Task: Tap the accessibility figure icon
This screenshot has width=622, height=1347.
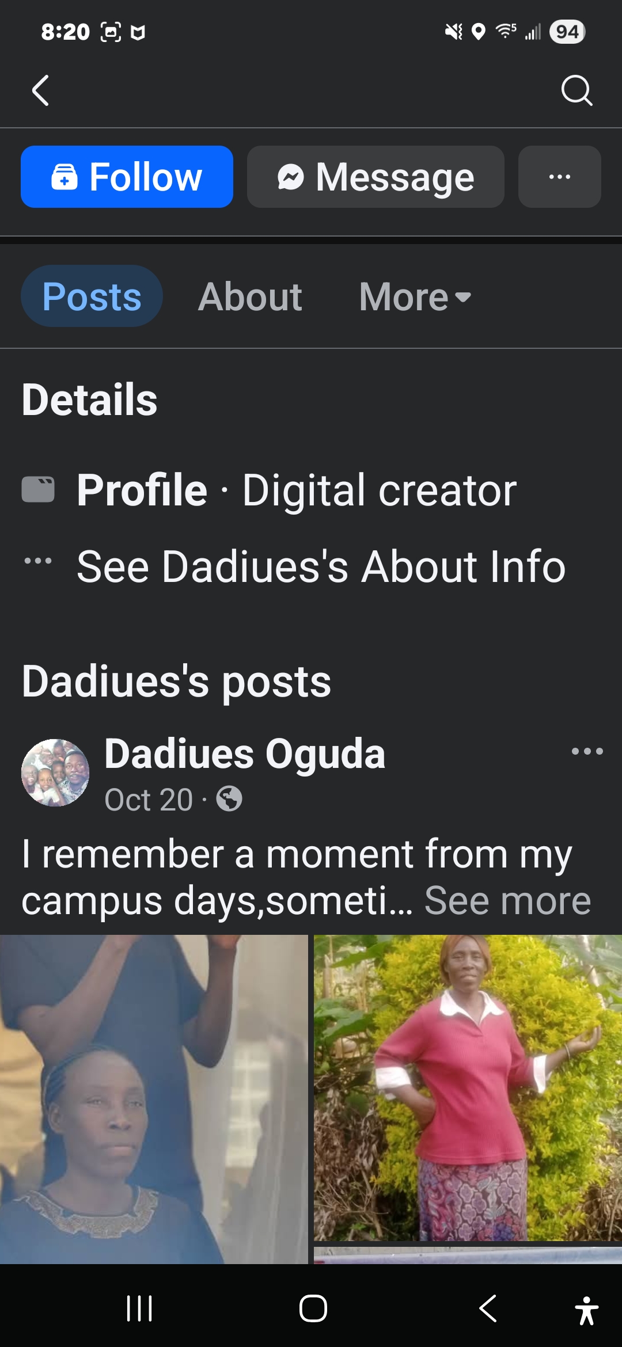Action: [586, 1310]
